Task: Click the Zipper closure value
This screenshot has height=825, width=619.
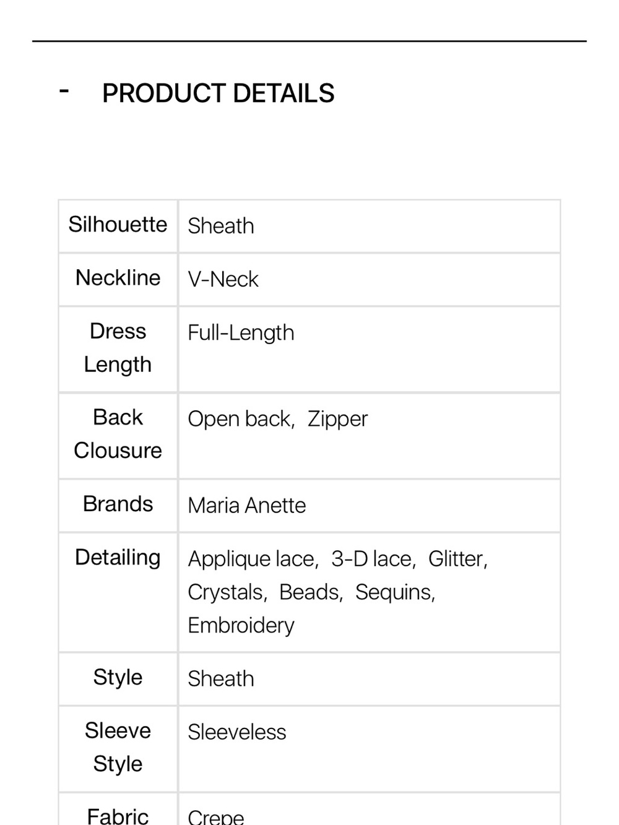Action: 337,419
